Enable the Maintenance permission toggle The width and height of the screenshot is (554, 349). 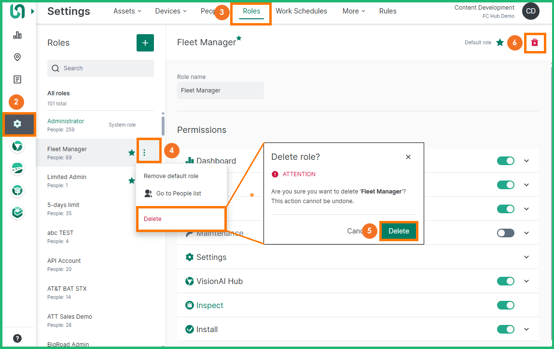pos(506,233)
